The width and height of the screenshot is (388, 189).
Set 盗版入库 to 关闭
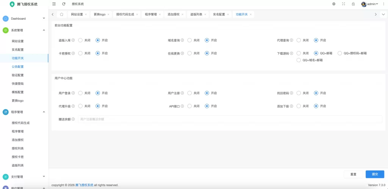click(80, 40)
